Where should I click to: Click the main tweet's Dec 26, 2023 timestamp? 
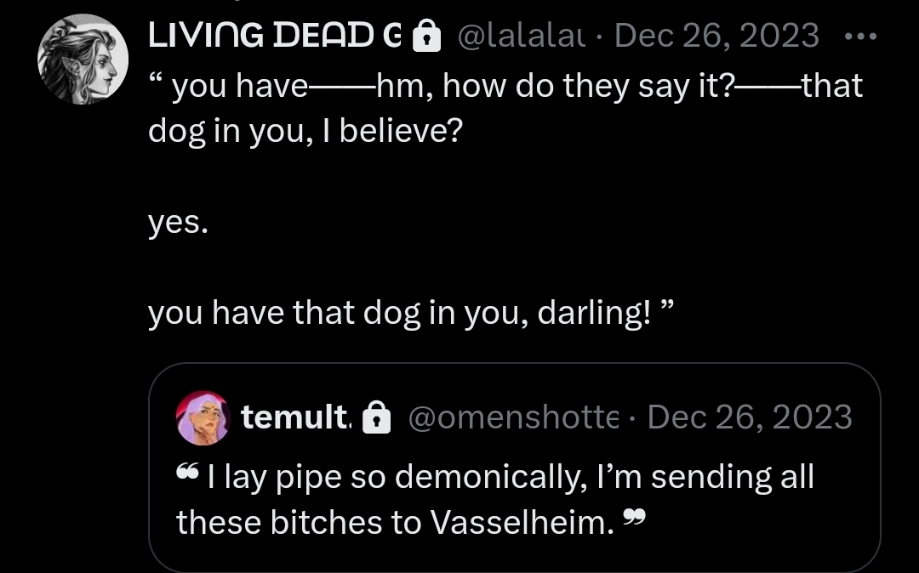tap(716, 36)
